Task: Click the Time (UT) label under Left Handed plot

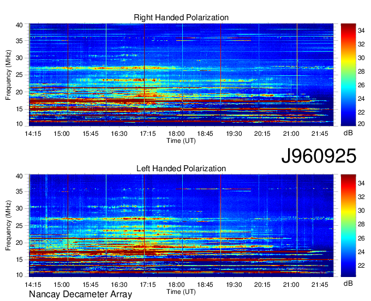Action: pos(181,292)
